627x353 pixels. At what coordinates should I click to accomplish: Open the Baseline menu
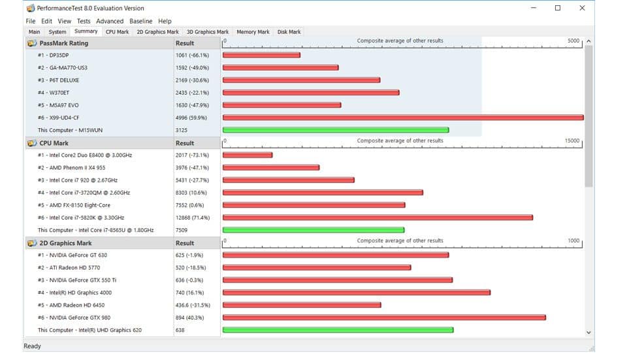tap(140, 21)
